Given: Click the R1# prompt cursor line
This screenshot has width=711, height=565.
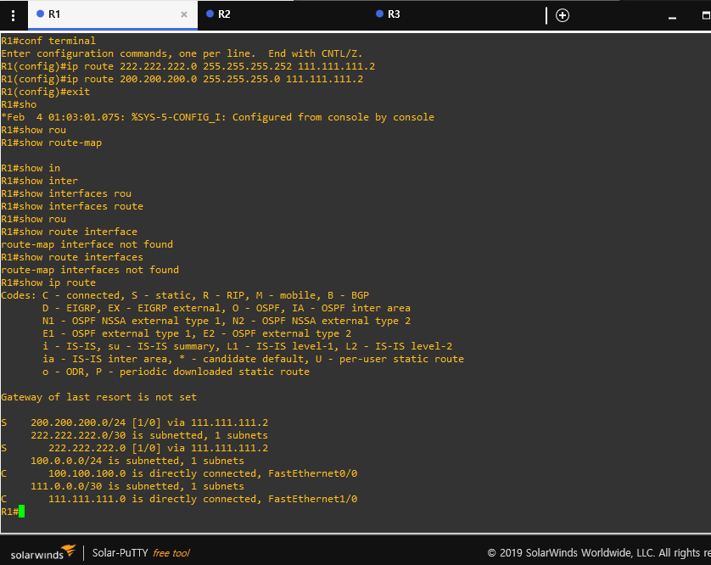Looking at the screenshot, I should click(13, 512).
